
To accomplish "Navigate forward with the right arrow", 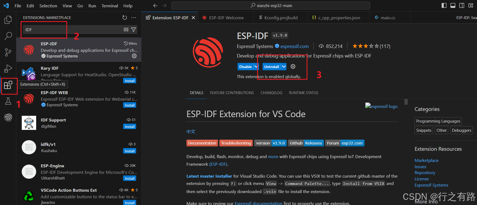I will coord(164,5).
